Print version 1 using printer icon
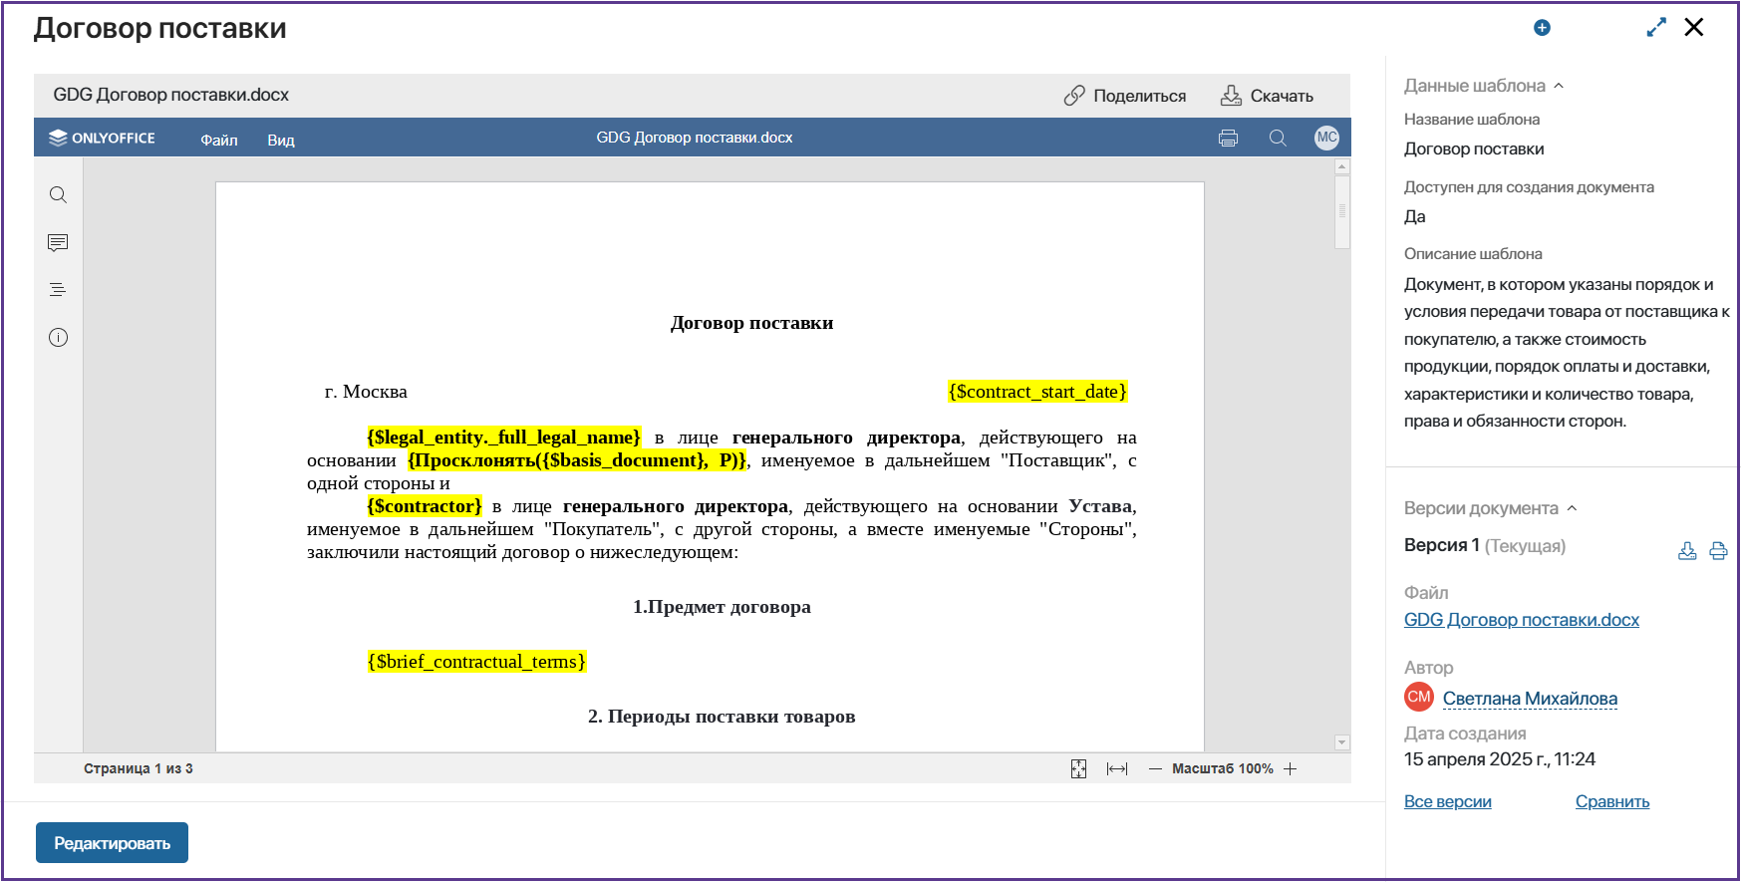 click(x=1718, y=551)
